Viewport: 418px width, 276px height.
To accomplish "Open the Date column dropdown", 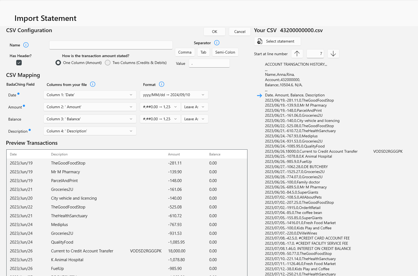I will click(90, 95).
